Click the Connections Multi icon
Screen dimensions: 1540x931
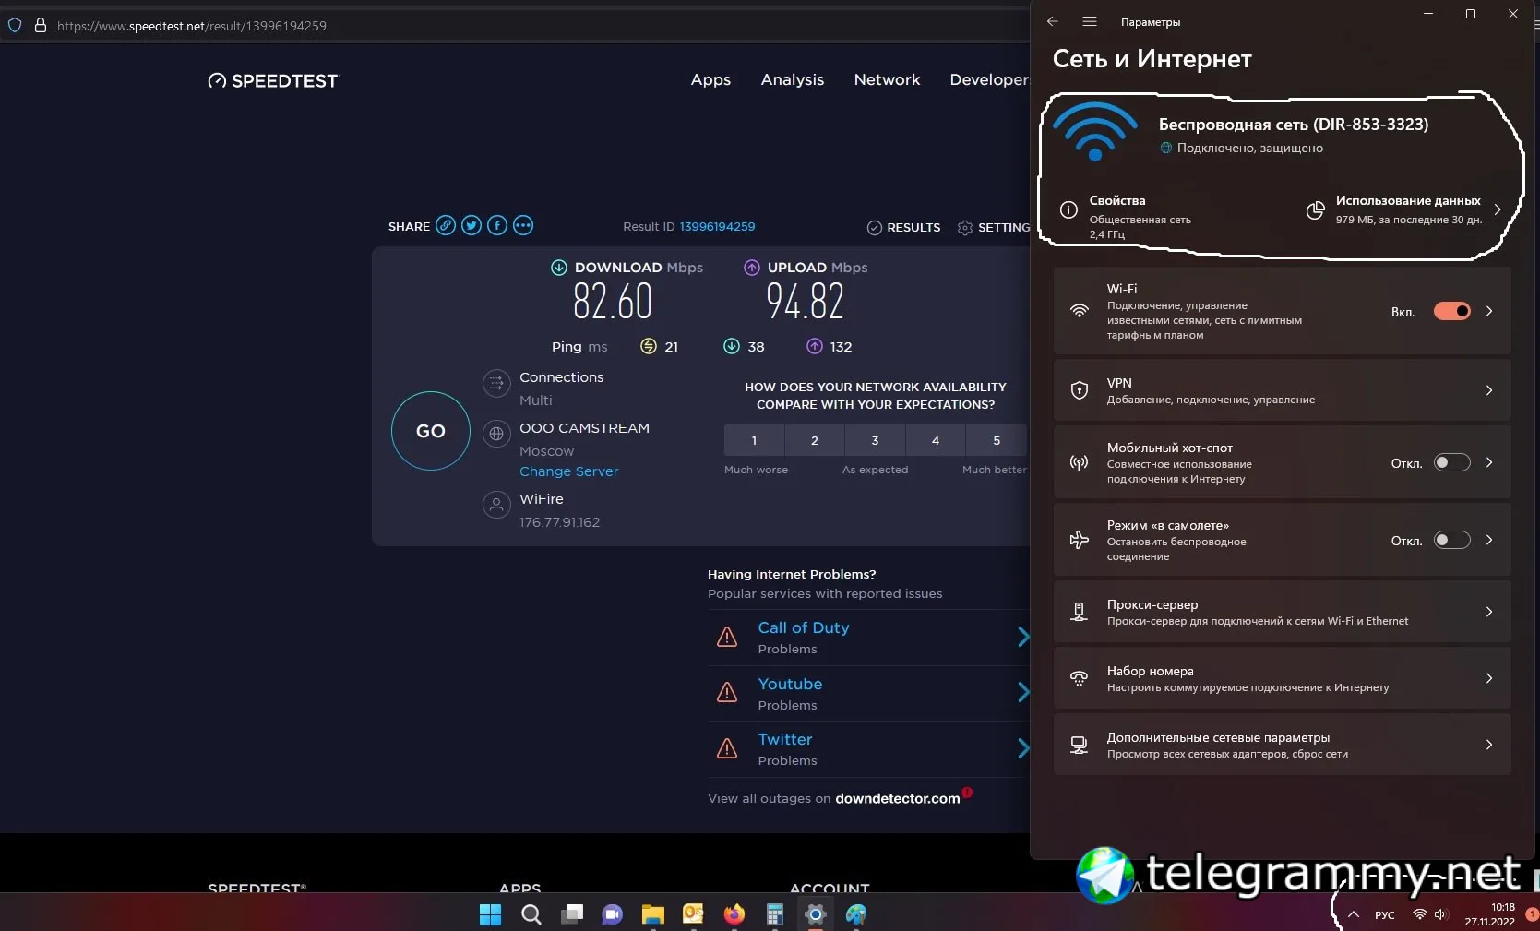point(496,383)
